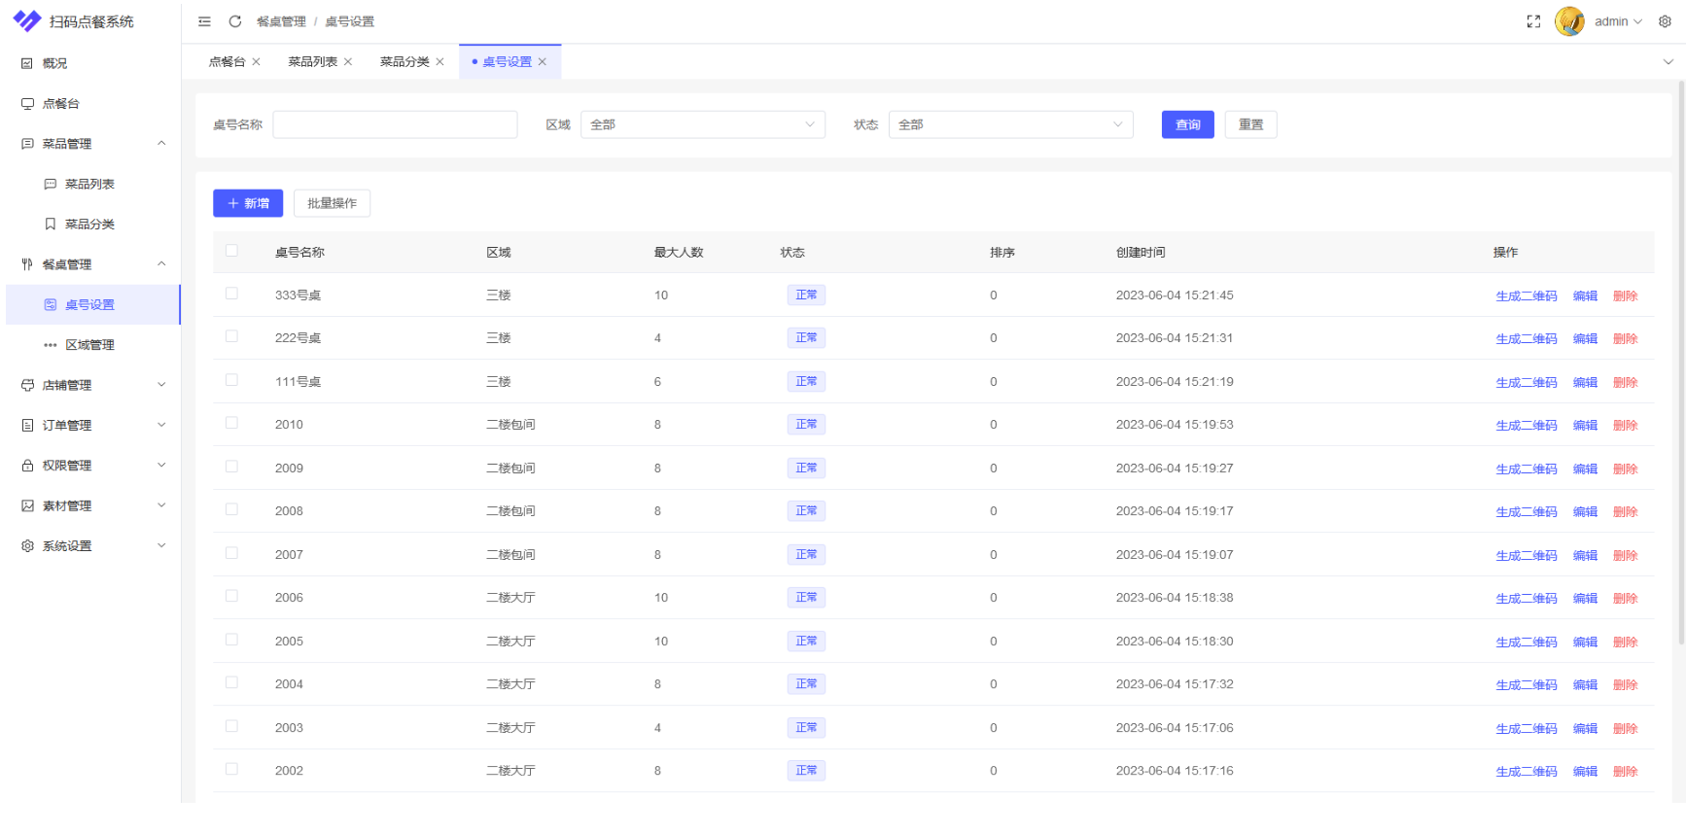Click 删除 for table 2005

[x=1625, y=642]
